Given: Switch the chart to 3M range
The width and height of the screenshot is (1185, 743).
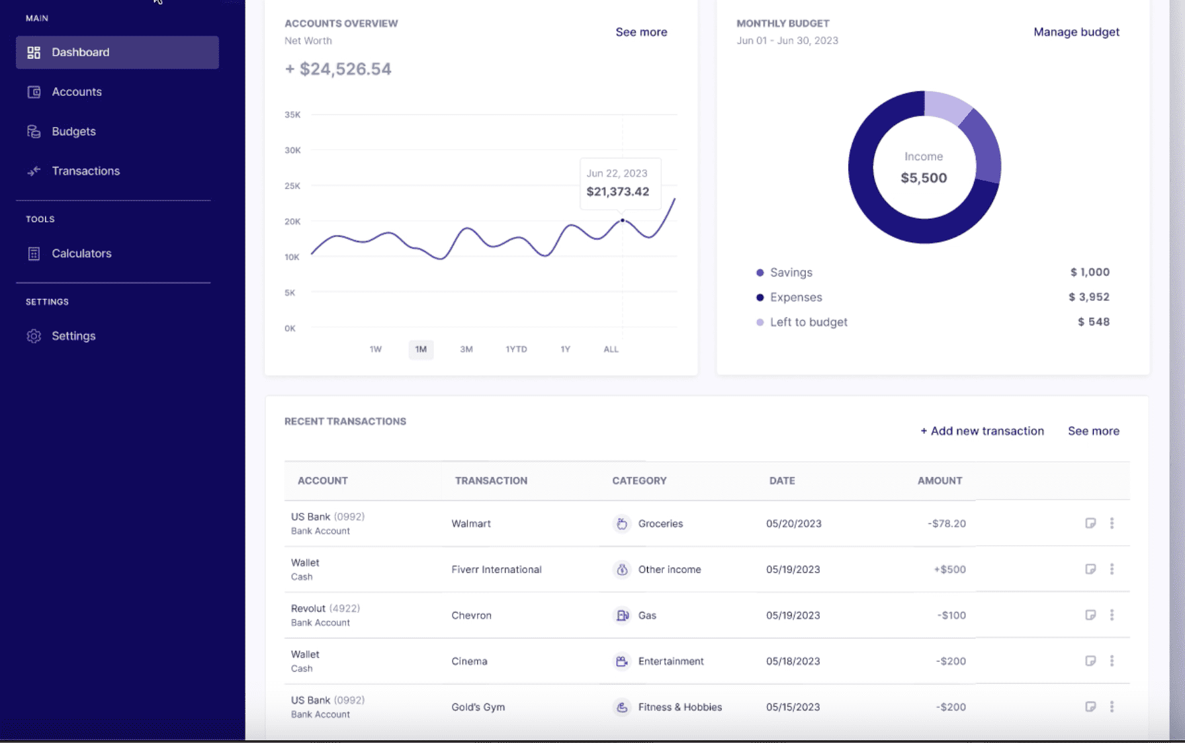Looking at the screenshot, I should [x=466, y=349].
